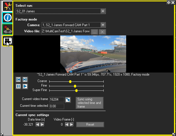Select the video camera sidebar icon
This screenshot has height=136, width=176.
(x=6, y=41)
